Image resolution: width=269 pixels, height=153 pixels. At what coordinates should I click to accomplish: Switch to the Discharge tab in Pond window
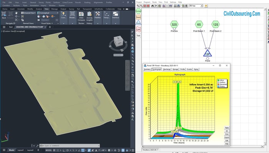pyautogui.click(x=167, y=69)
